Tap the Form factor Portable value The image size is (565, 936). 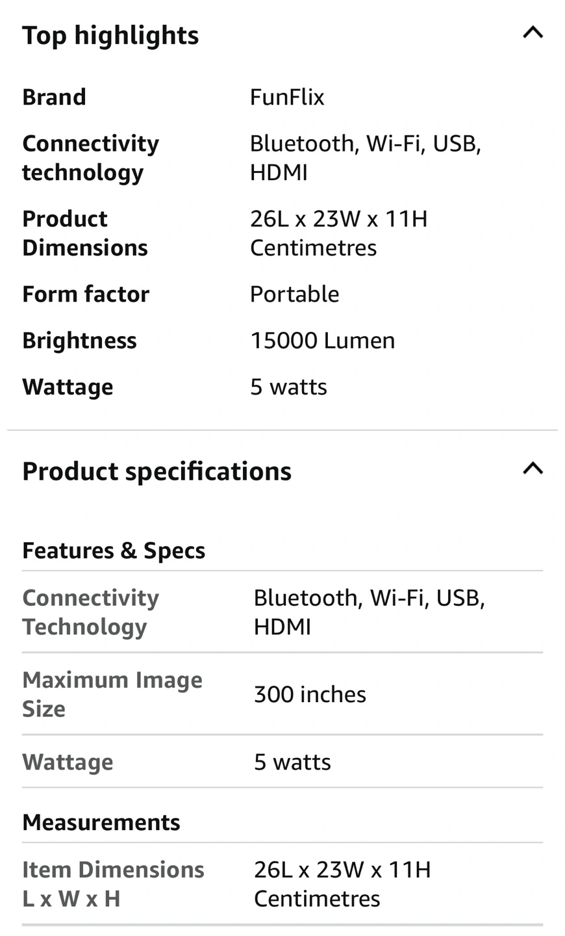click(294, 294)
